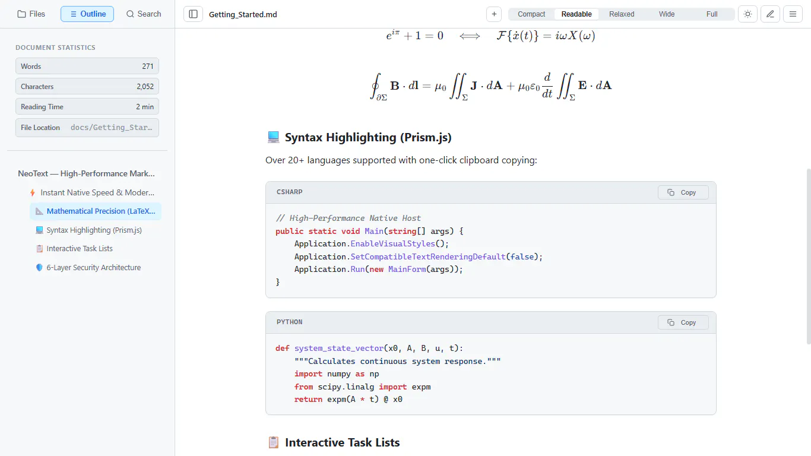Click the Characters statistic row
This screenshot has height=456, width=811.
point(87,87)
